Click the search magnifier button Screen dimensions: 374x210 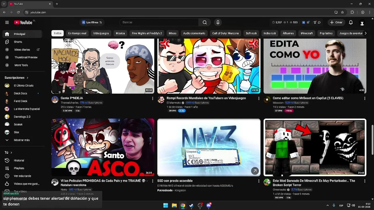coord(205,22)
